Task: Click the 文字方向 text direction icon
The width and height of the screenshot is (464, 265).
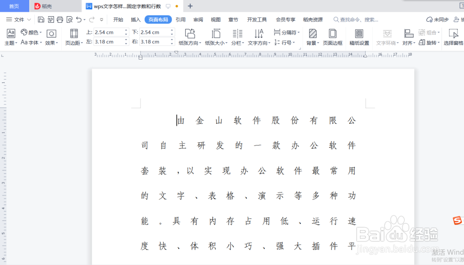Action: coord(259,33)
